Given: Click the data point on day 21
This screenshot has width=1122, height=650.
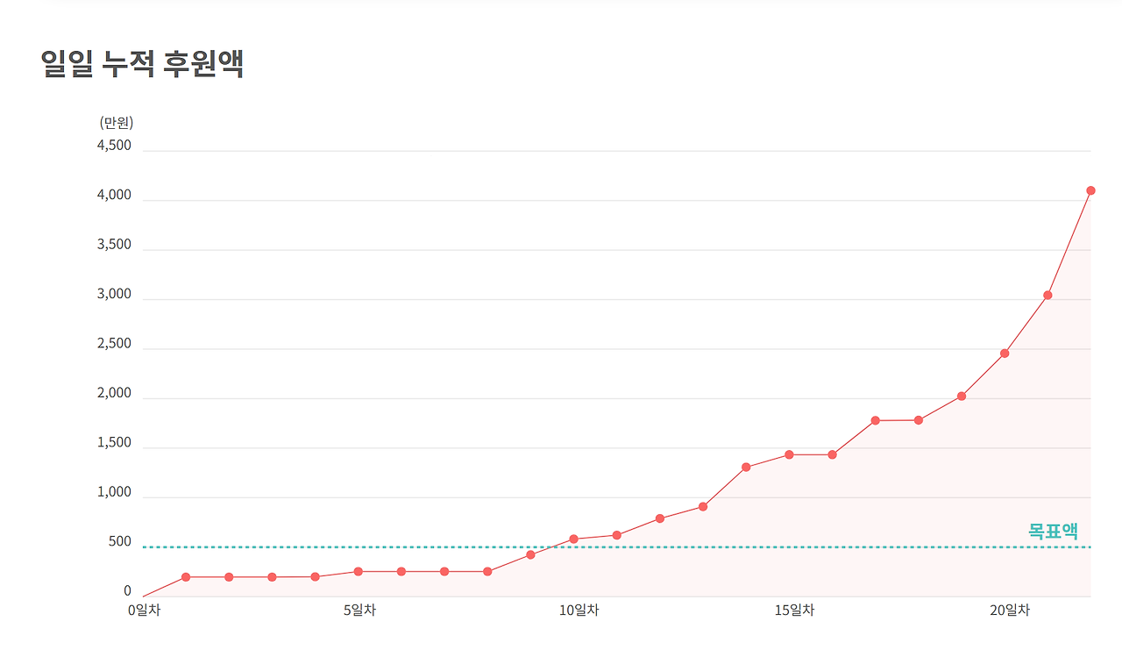Looking at the screenshot, I should (1047, 295).
